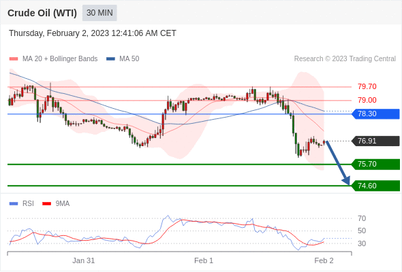Select the 78.30 pivot price tag
The width and height of the screenshot is (402, 272).
[x=375, y=114]
